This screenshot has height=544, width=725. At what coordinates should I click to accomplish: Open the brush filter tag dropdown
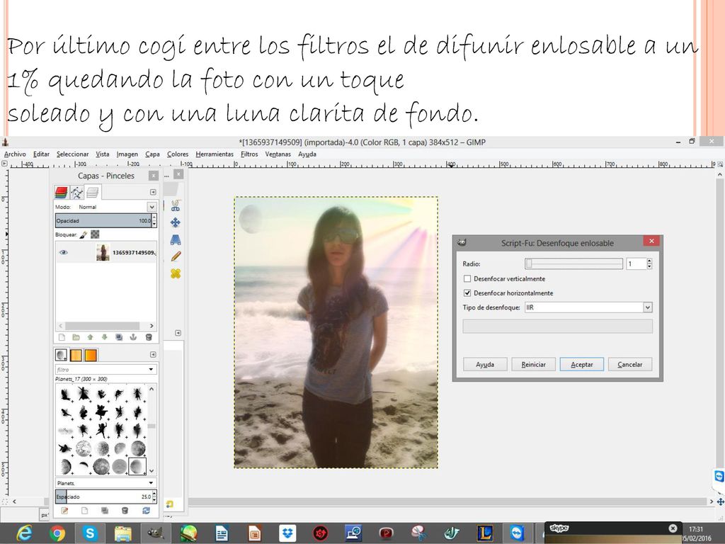151,370
